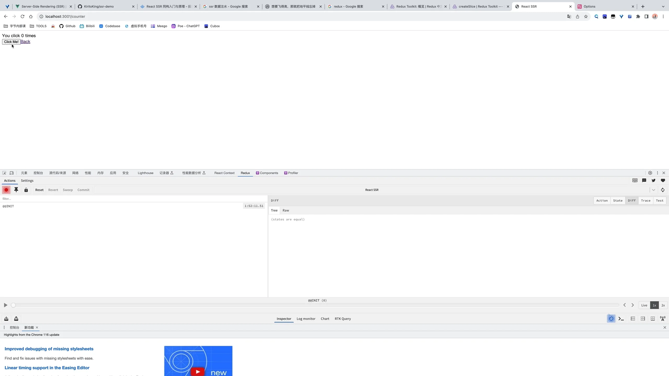This screenshot has height=376, width=669.
Task: Open DevTools settings gear icon
Action: (650, 173)
